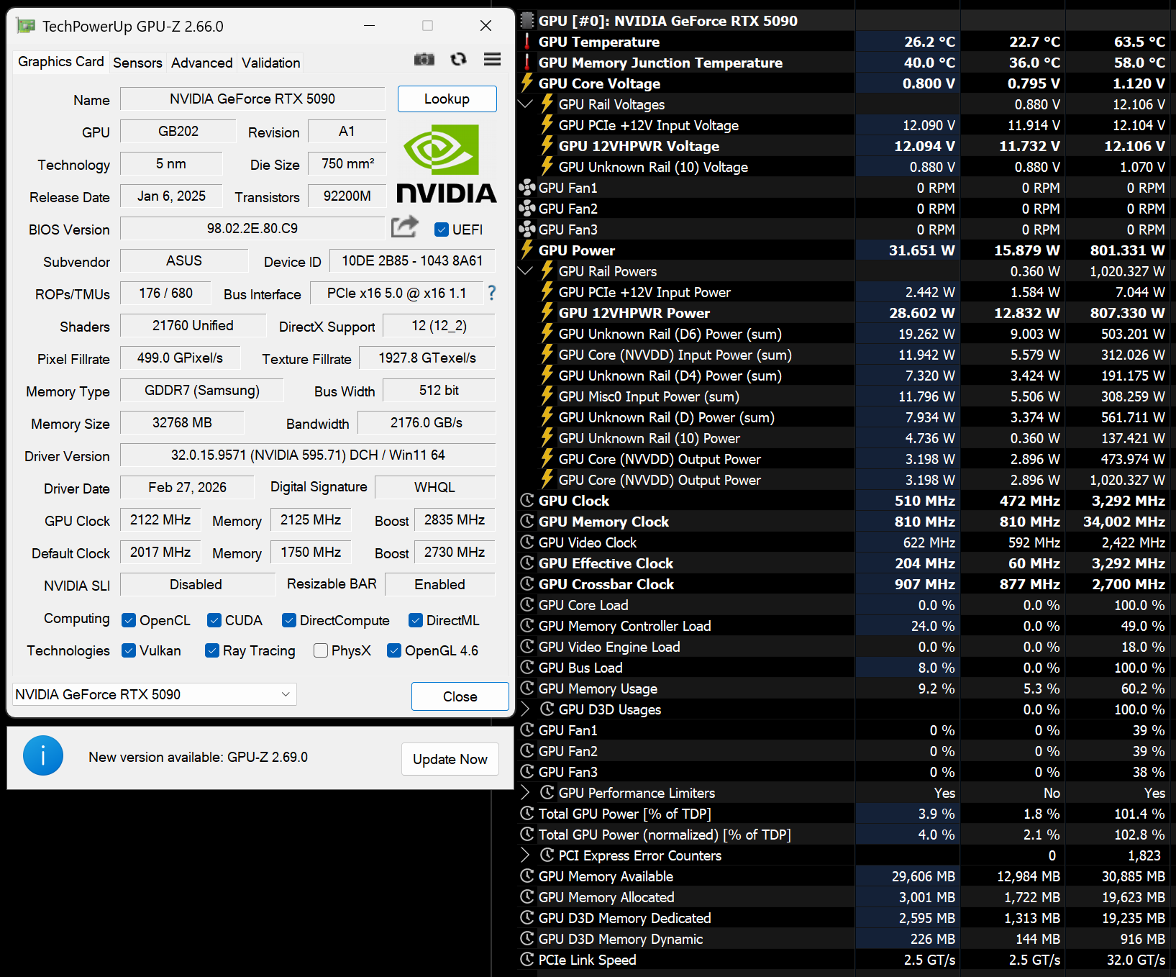Viewport: 1176px width, 977px height.
Task: Toggle the OpenCL checkbox
Action: pyautogui.click(x=129, y=620)
